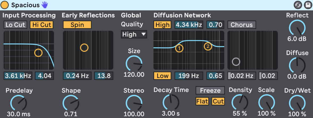Viewport: 313px width, 118px height.
Task: Click the 0.71 Shape value
Action: coord(71,114)
